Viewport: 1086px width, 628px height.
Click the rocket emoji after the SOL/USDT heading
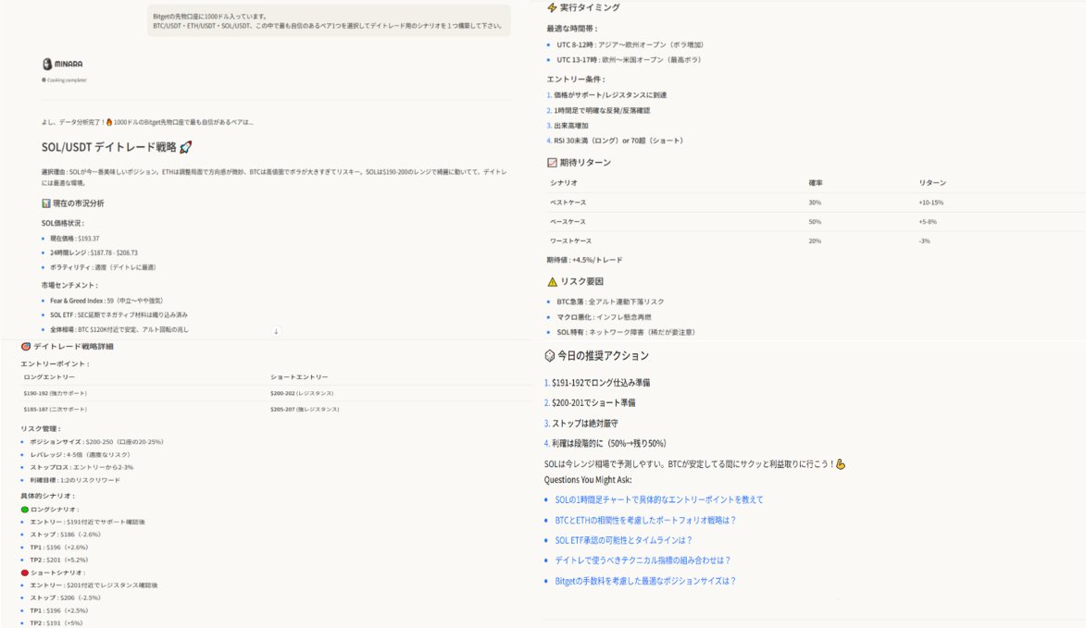coord(185,147)
